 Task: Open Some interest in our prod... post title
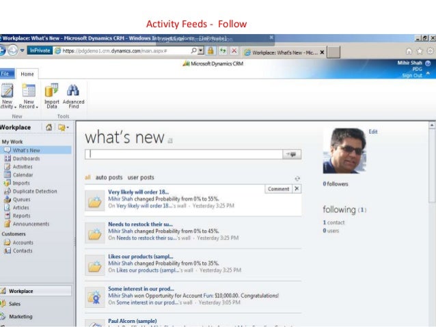tap(141, 289)
